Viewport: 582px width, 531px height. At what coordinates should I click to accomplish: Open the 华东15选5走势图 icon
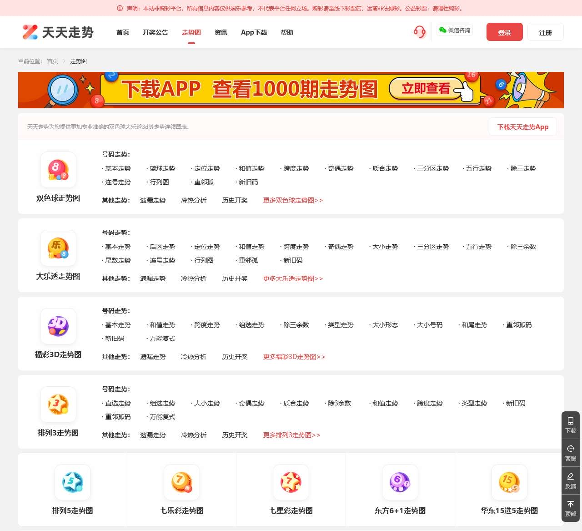(x=509, y=482)
